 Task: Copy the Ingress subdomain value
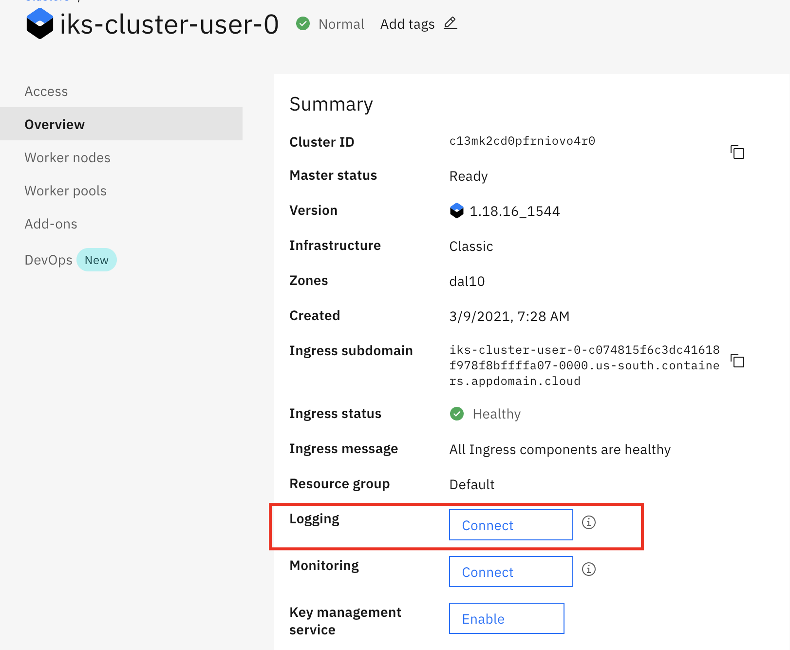(x=737, y=361)
